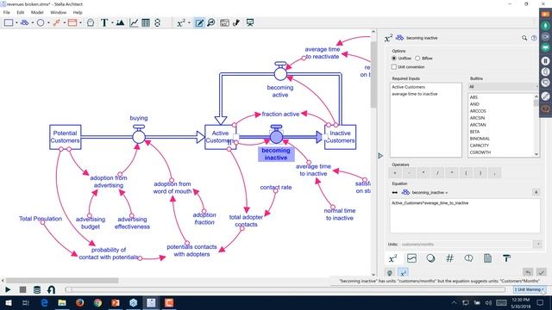Choose ARCTAN in the Builtins list
Image resolution: width=552 pixels, height=310 pixels.
pos(478,125)
